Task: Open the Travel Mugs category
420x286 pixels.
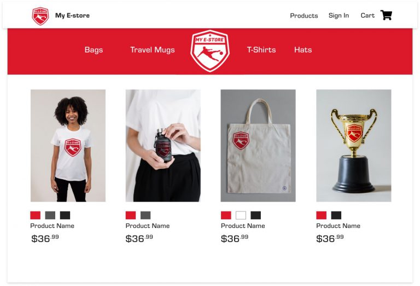Action: (153, 50)
